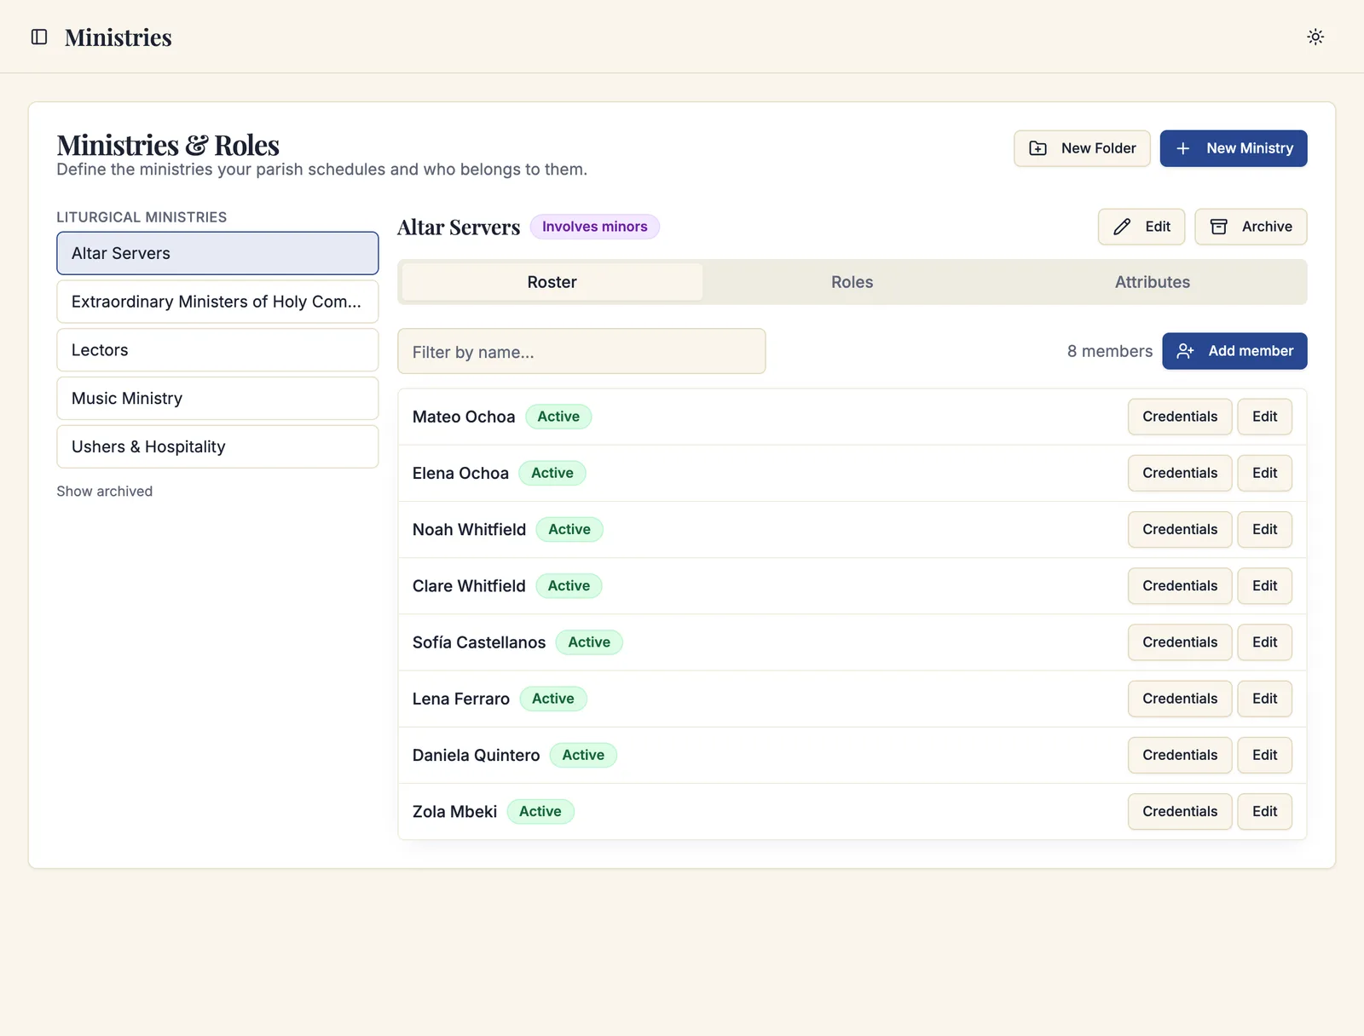Edit the Altar Servers ministry
The height and width of the screenshot is (1036, 1364).
pos(1141,227)
